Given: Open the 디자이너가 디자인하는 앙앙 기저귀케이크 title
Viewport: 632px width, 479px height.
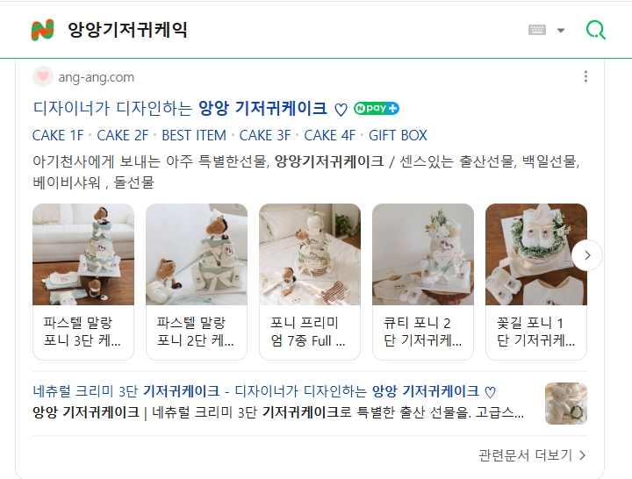Looking at the screenshot, I should [x=190, y=109].
